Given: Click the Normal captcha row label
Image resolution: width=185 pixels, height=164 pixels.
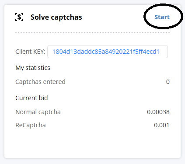Looking at the screenshot, I should [38, 112].
